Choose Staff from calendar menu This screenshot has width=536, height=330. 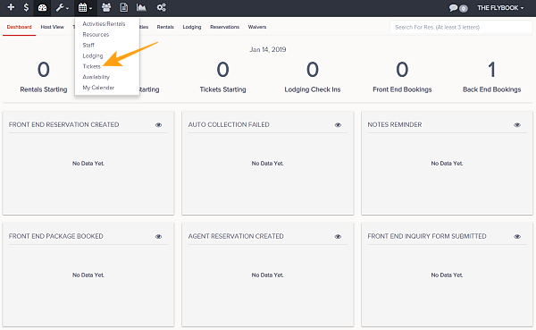pyautogui.click(x=88, y=46)
